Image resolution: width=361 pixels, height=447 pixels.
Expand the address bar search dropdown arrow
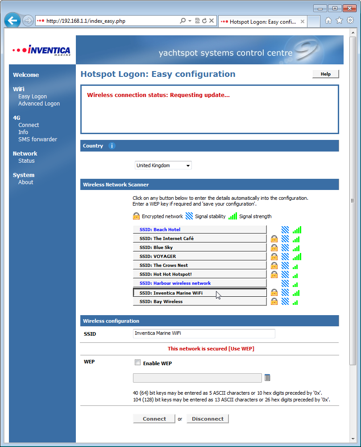[190, 21]
